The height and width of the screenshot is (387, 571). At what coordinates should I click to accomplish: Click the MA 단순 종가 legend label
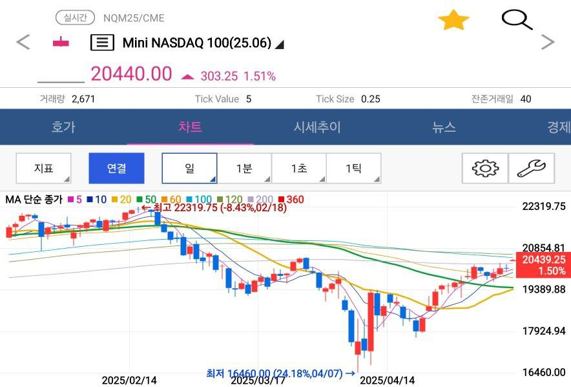pyautogui.click(x=34, y=200)
